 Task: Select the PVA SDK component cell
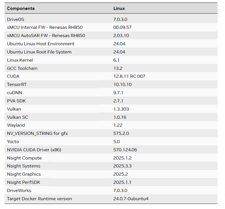tap(16, 101)
